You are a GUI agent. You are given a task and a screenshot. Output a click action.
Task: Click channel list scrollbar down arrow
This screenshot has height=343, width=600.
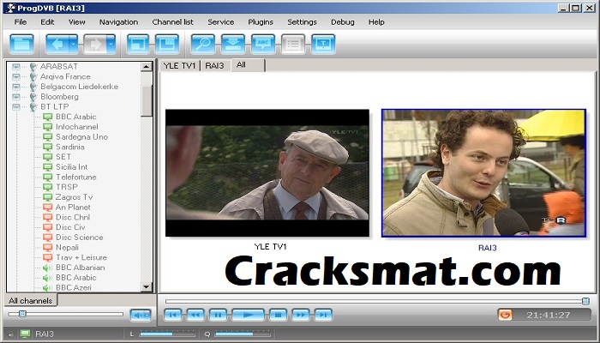click(x=147, y=286)
